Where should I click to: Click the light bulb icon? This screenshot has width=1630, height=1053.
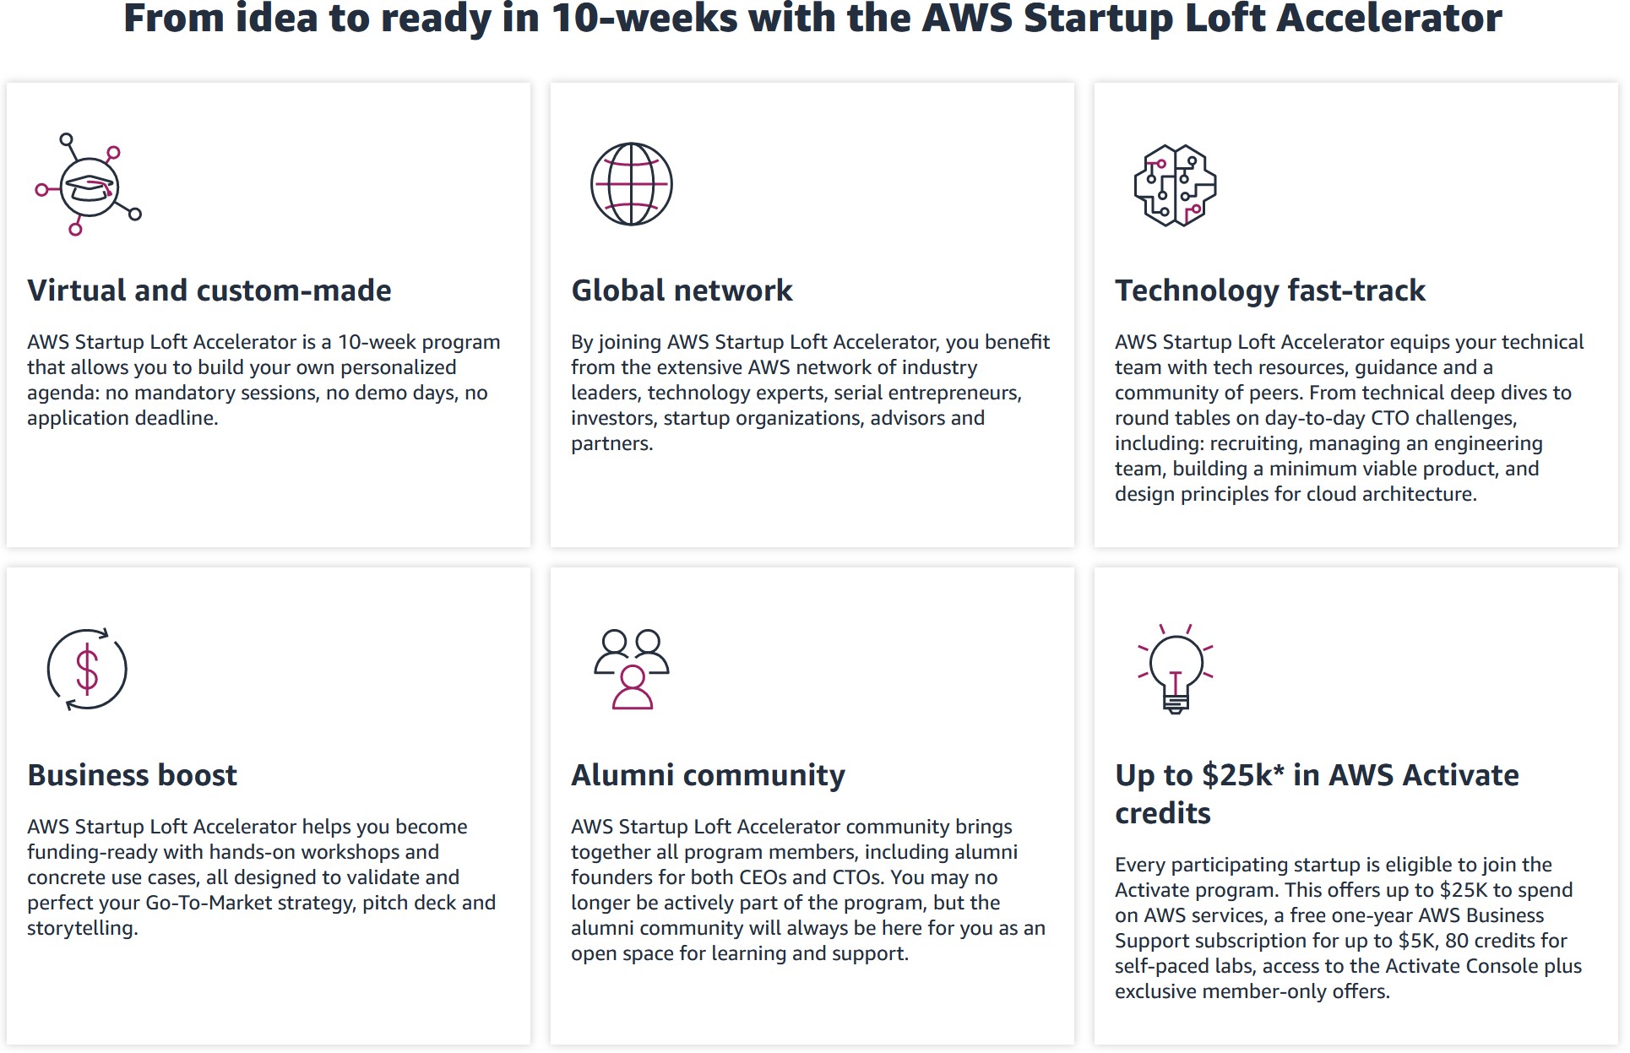pyautogui.click(x=1176, y=669)
